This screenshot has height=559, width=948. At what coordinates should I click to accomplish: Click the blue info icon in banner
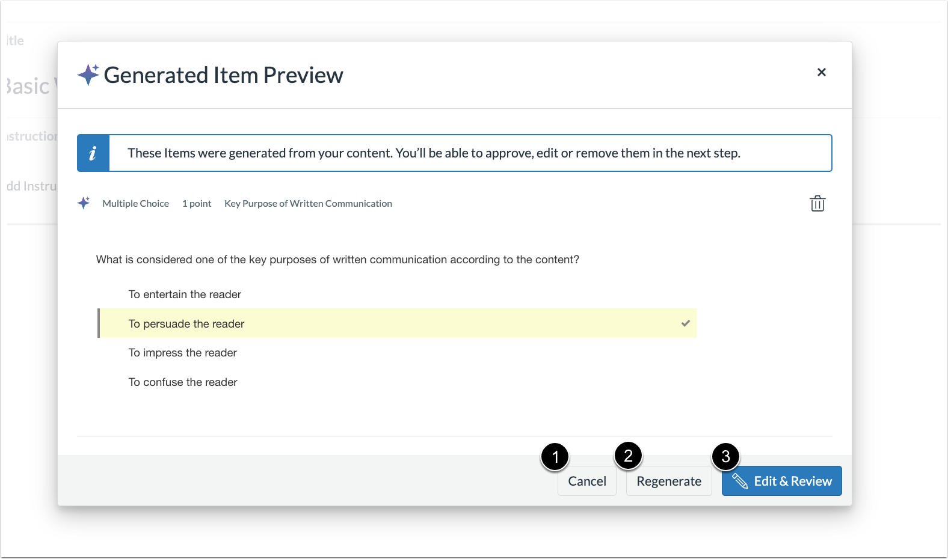(x=93, y=153)
